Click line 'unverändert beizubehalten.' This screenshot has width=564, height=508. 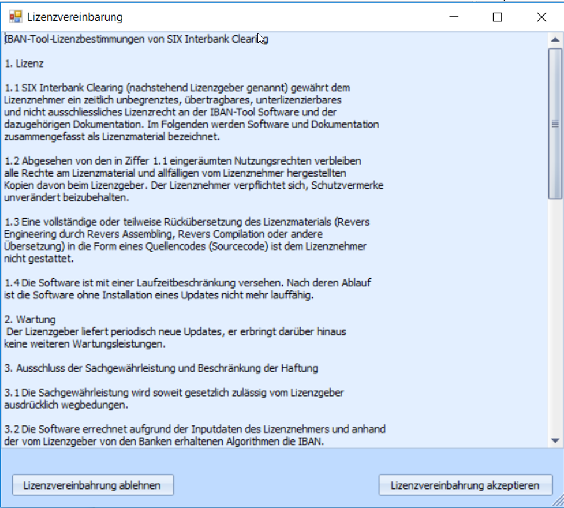click(x=66, y=197)
